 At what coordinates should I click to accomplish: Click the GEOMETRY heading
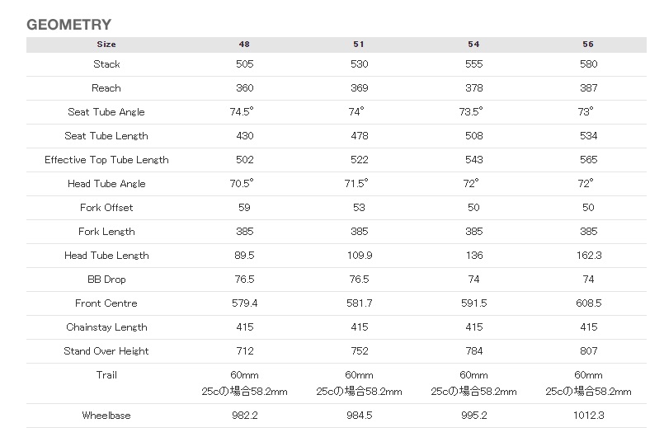tap(69, 25)
